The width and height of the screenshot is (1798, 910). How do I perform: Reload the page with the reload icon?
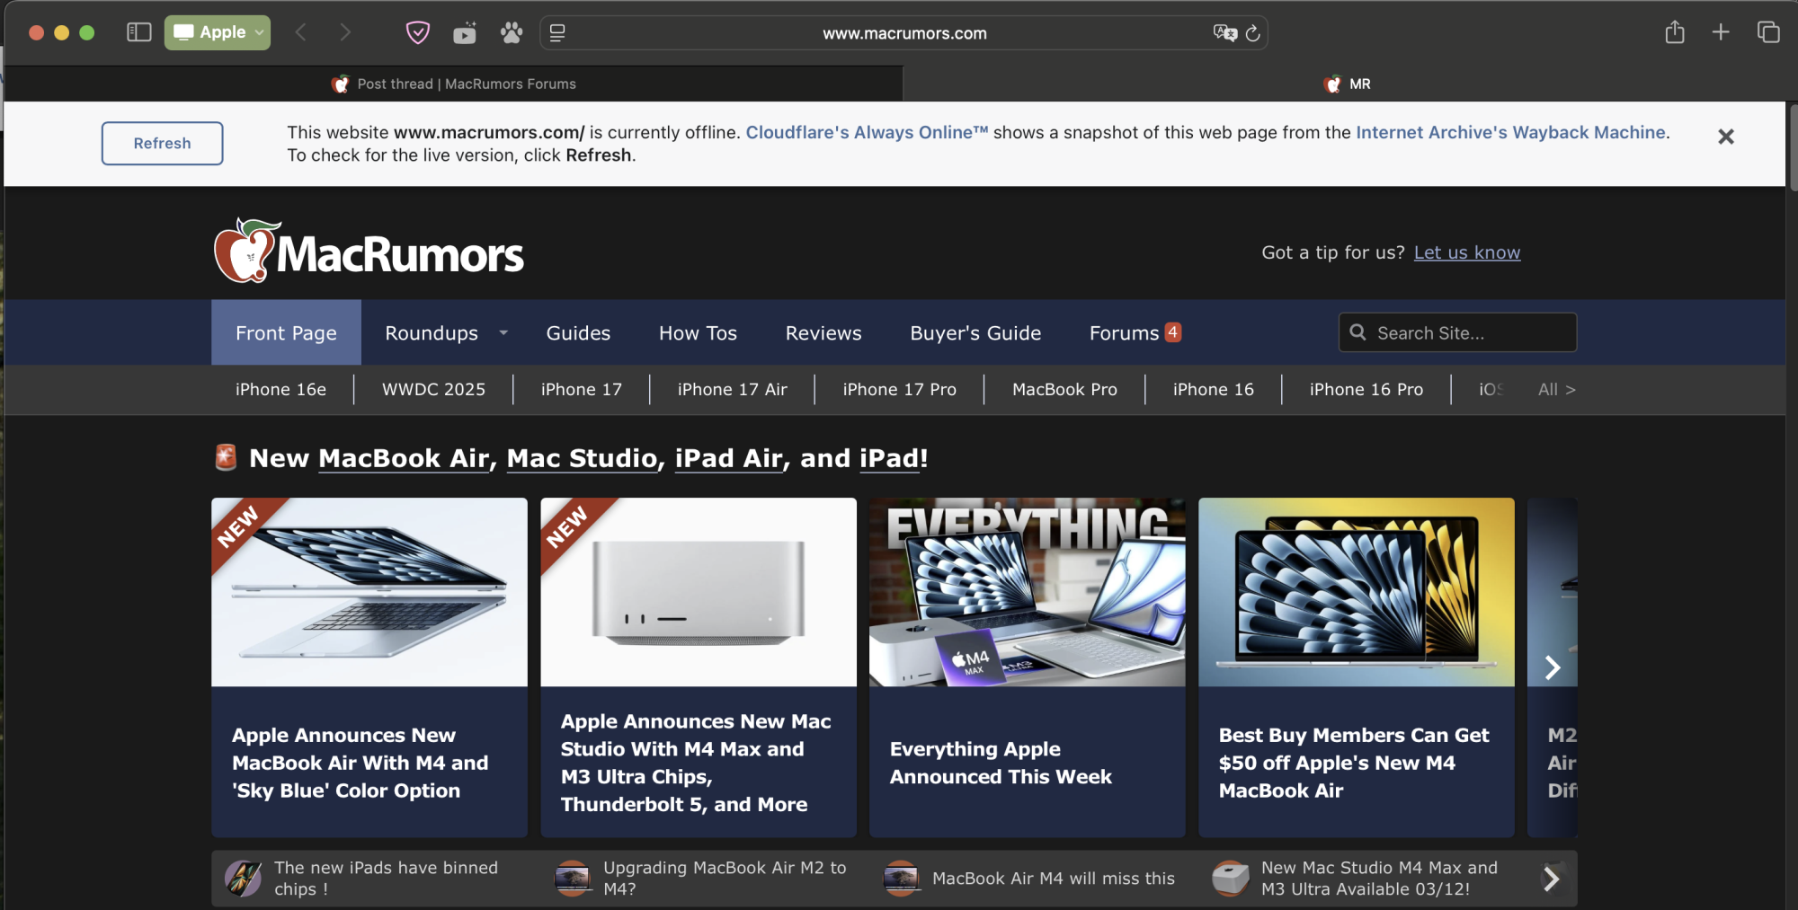point(1253,33)
